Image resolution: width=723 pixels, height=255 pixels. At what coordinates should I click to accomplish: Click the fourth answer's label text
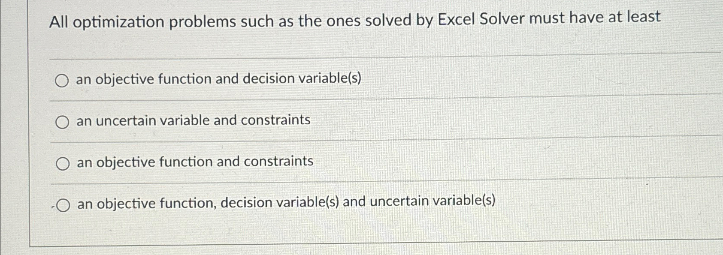pyautogui.click(x=286, y=202)
